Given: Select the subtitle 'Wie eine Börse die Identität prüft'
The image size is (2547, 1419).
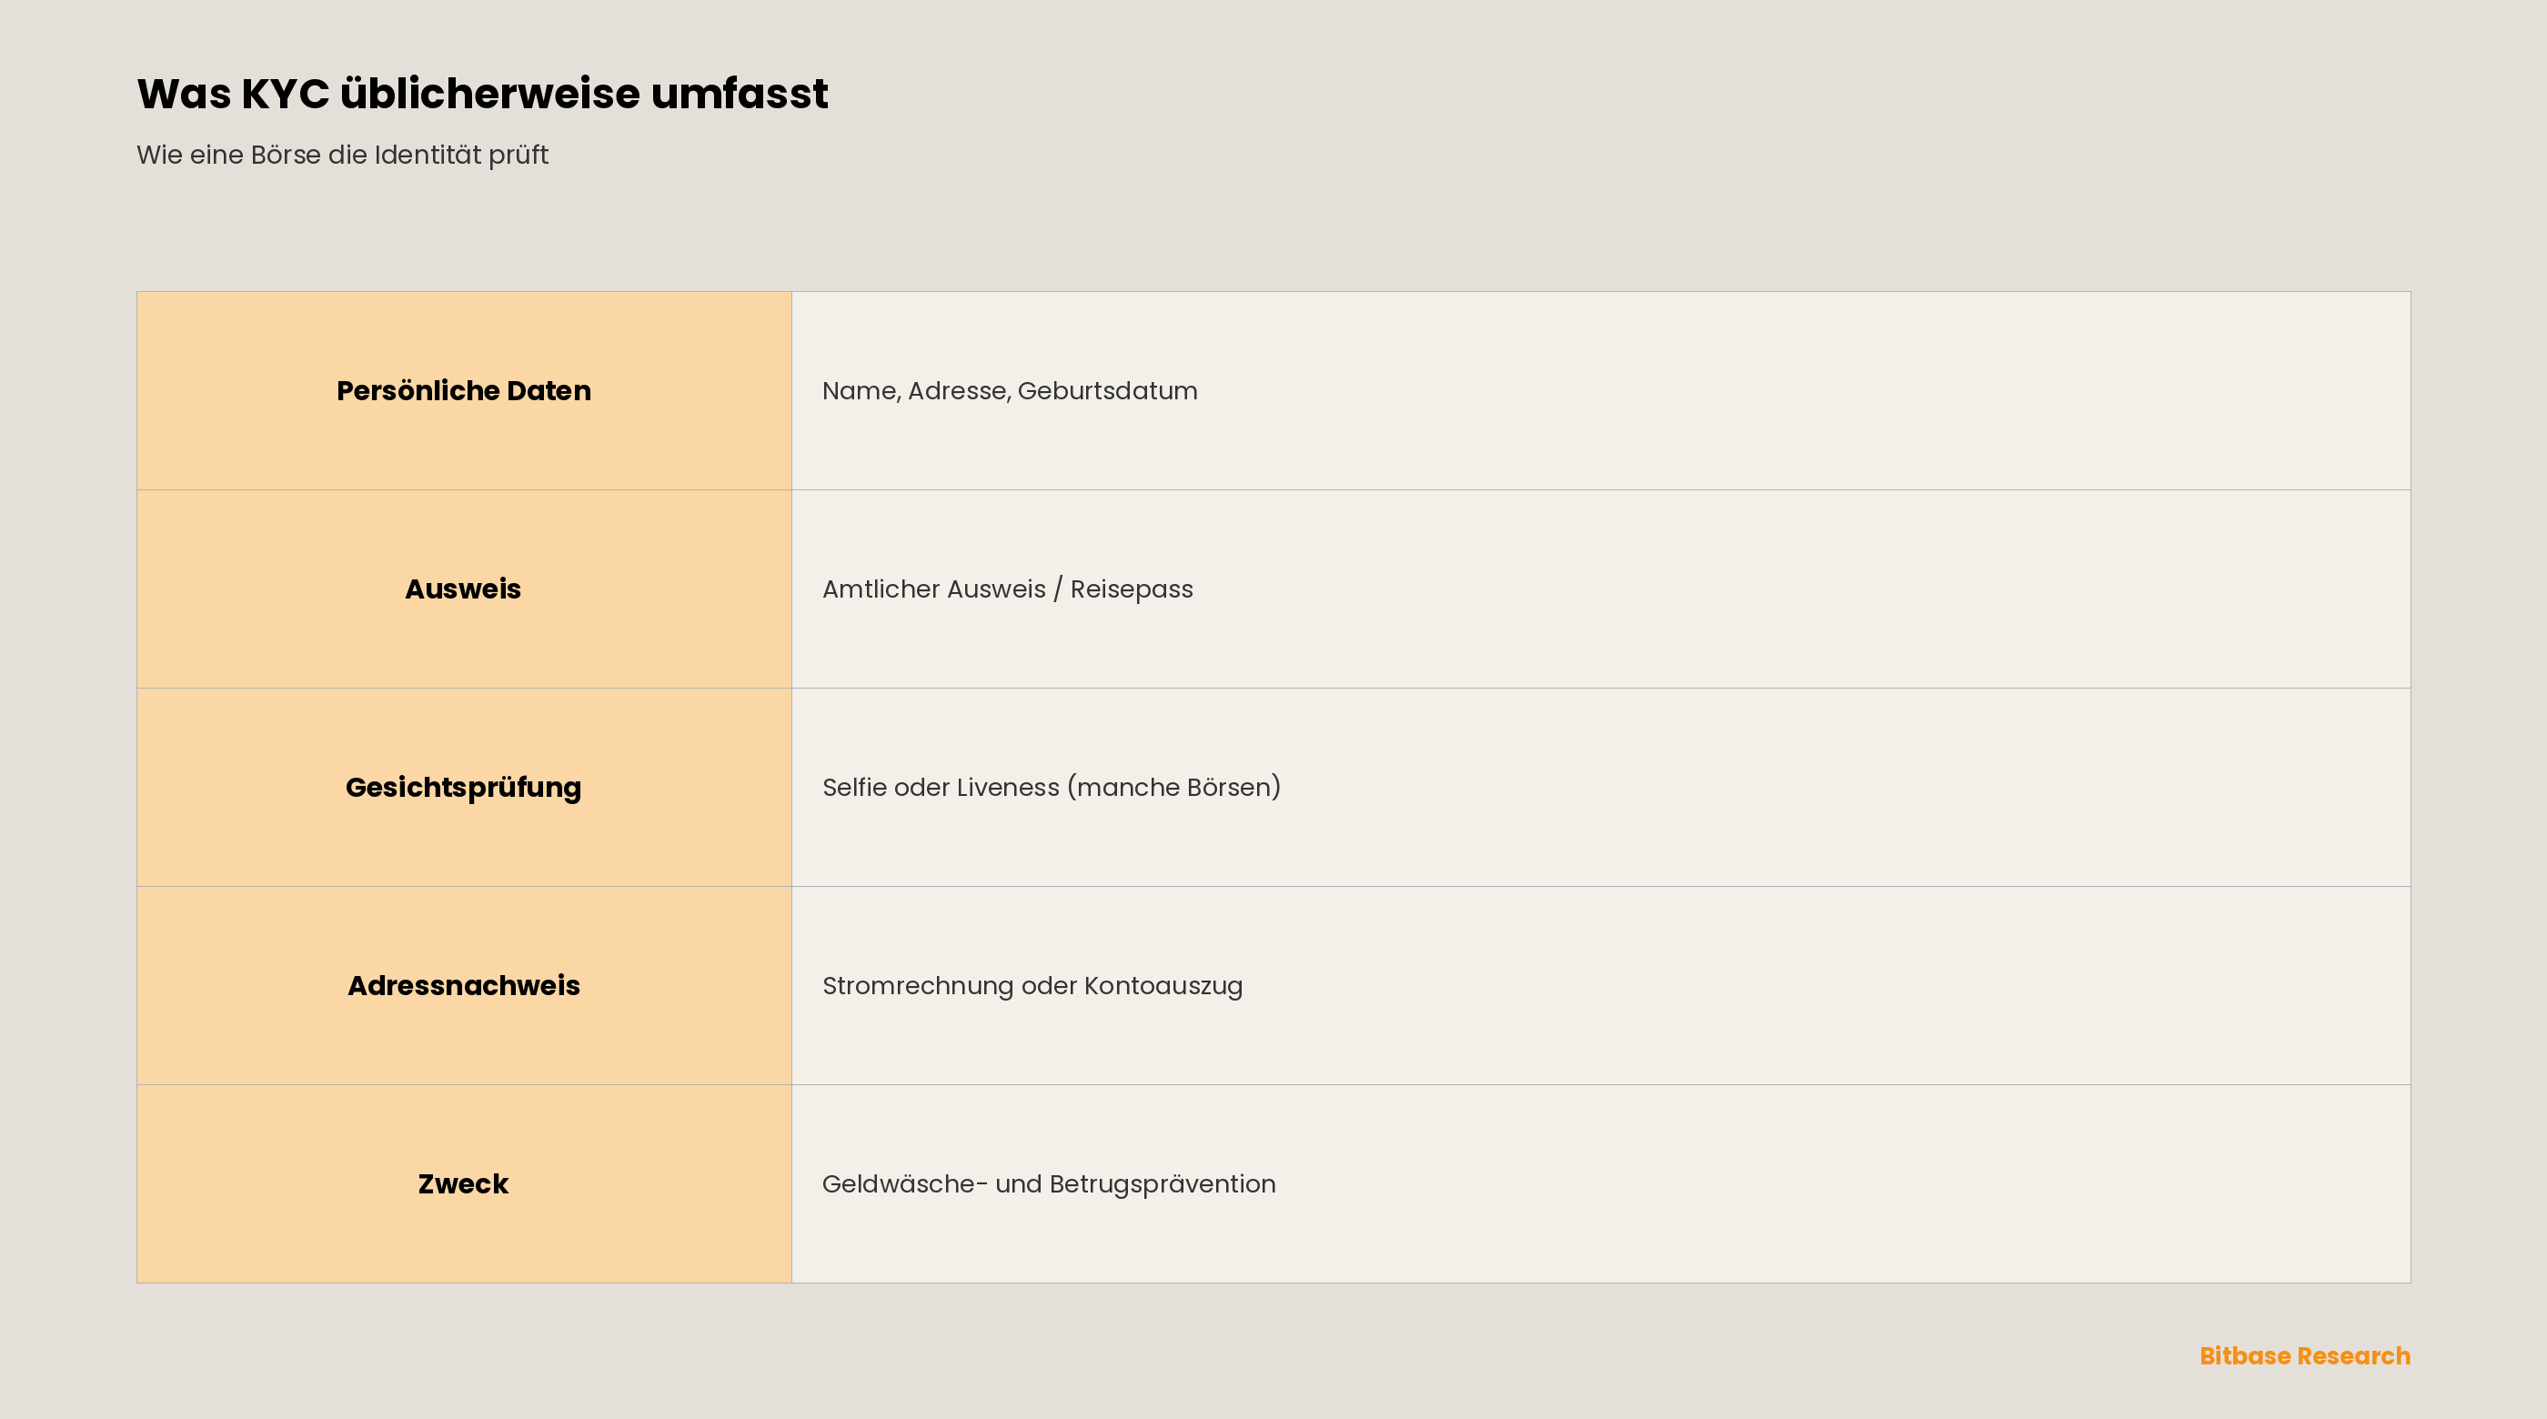Looking at the screenshot, I should pos(342,156).
